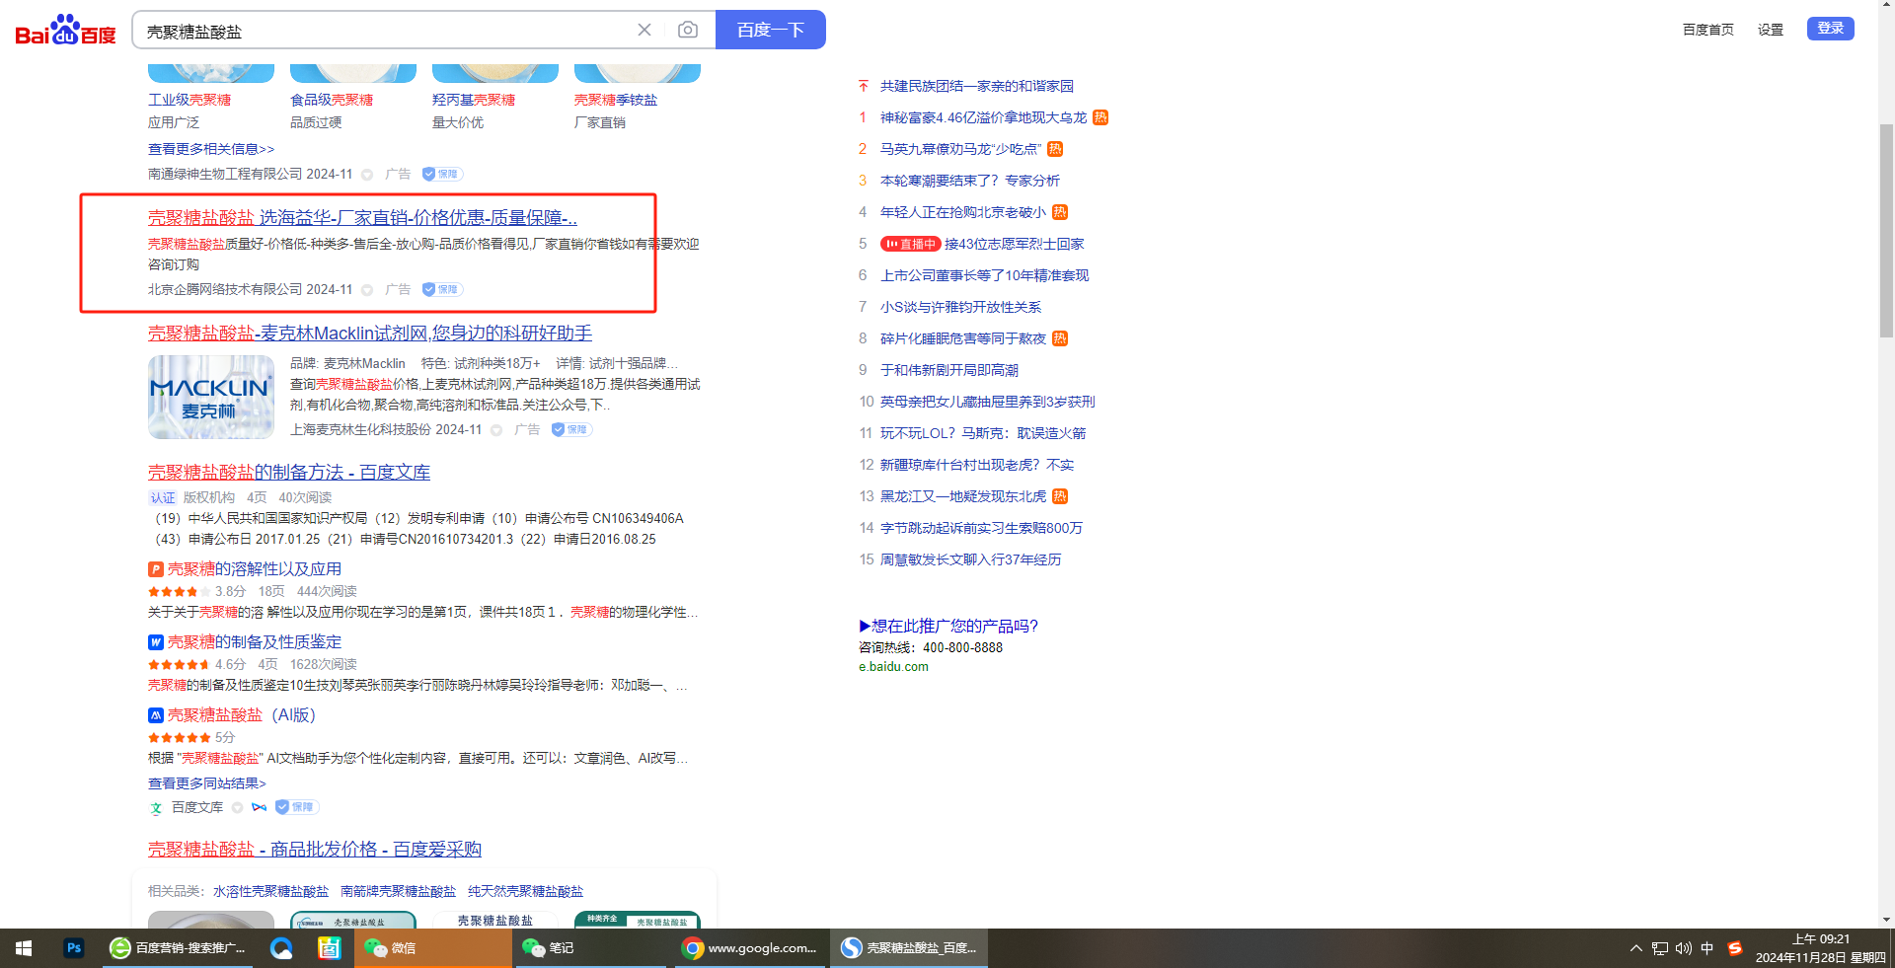Open the 食品级壳聚糖 product link
This screenshot has height=968, width=1895.
pyautogui.click(x=332, y=100)
